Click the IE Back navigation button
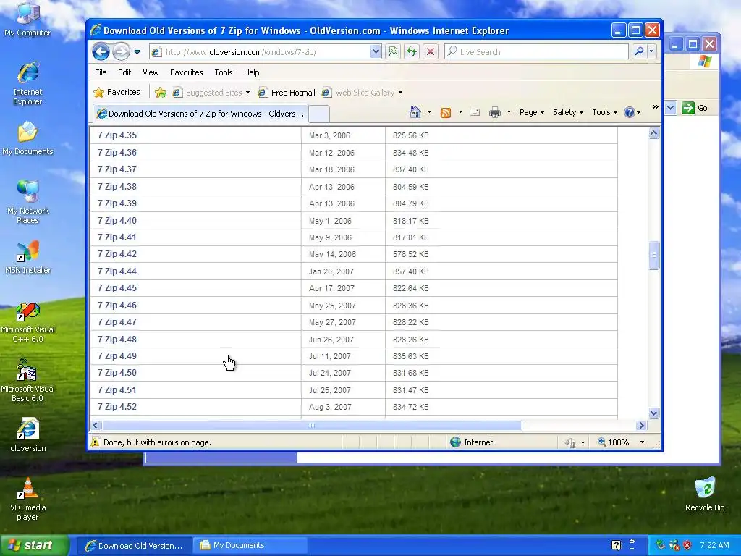 (x=101, y=51)
